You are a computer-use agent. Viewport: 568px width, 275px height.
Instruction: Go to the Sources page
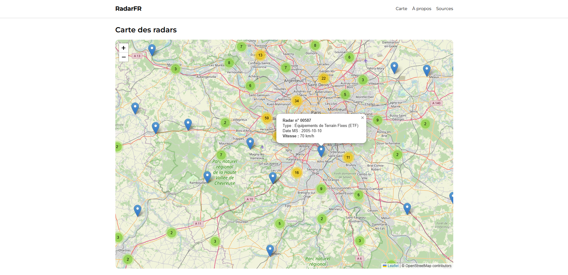[x=444, y=9]
